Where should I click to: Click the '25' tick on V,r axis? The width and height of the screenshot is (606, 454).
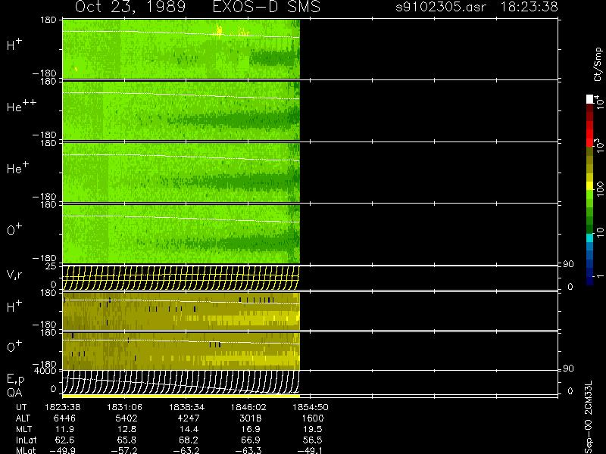pyautogui.click(x=51, y=266)
